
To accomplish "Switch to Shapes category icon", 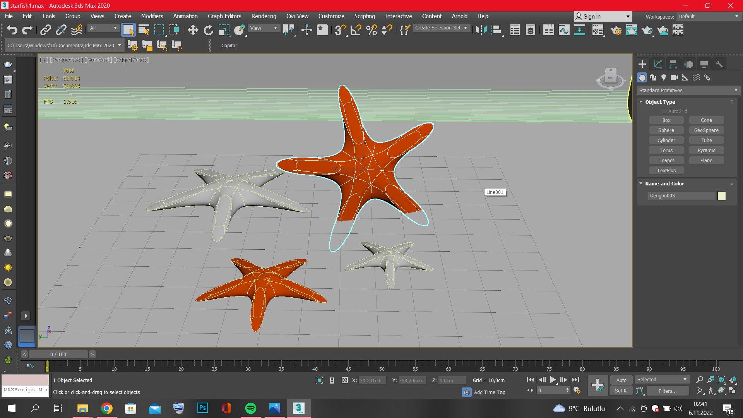I will [x=653, y=77].
